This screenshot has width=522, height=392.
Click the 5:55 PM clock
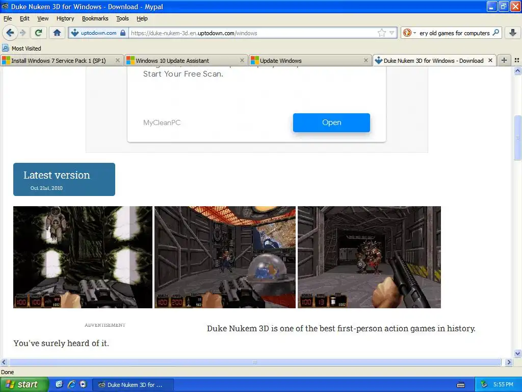click(x=503, y=385)
